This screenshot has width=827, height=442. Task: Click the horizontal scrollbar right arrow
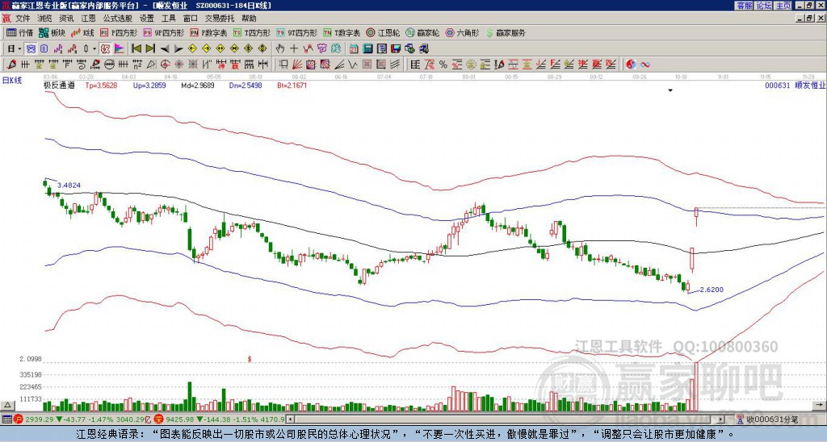click(721, 419)
